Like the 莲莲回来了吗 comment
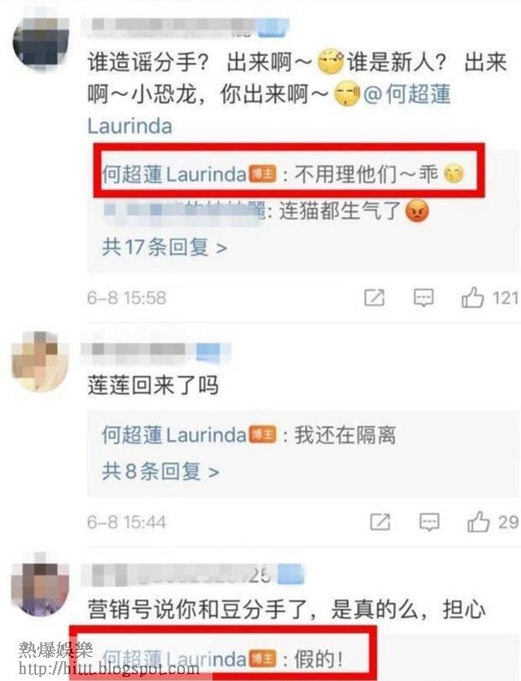This screenshot has width=521, height=681. pos(478,521)
